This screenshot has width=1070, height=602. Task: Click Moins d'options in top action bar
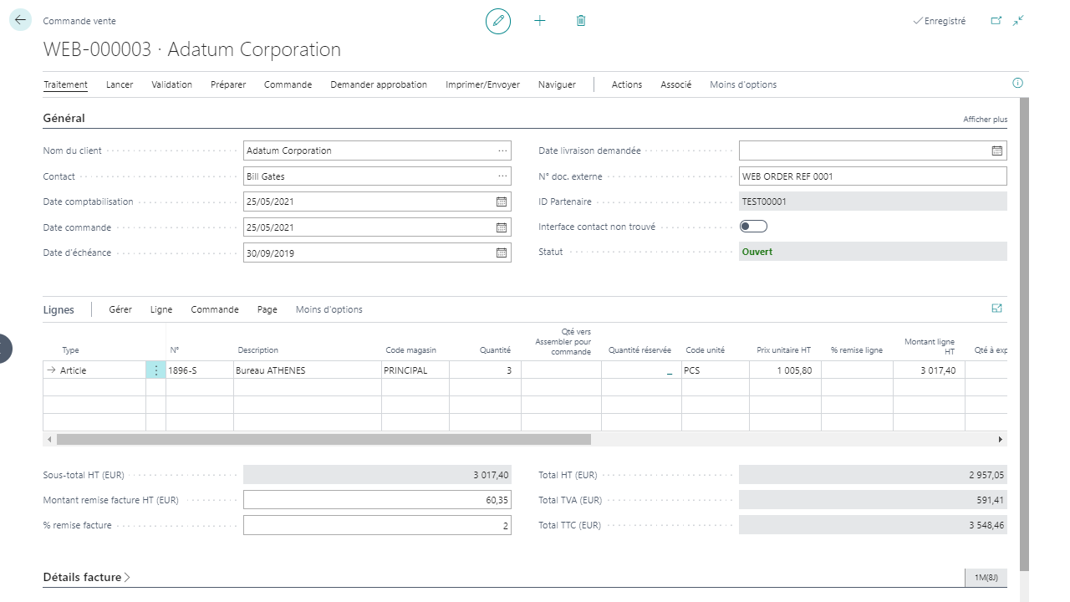(x=742, y=84)
